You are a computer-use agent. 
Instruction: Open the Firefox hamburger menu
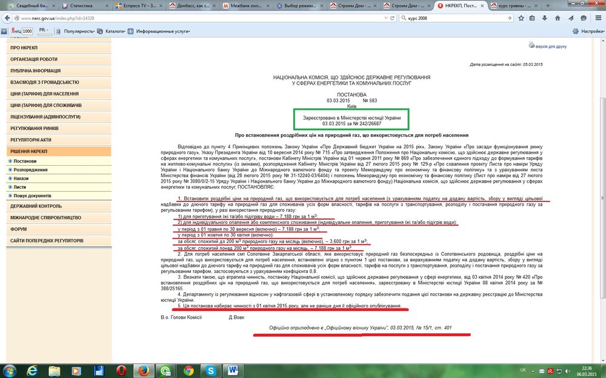pos(598,18)
